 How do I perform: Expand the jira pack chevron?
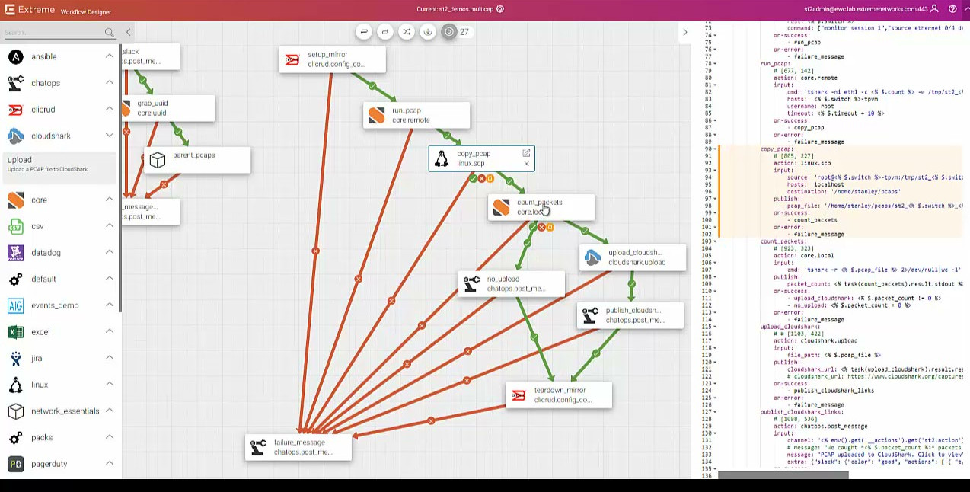pos(110,358)
